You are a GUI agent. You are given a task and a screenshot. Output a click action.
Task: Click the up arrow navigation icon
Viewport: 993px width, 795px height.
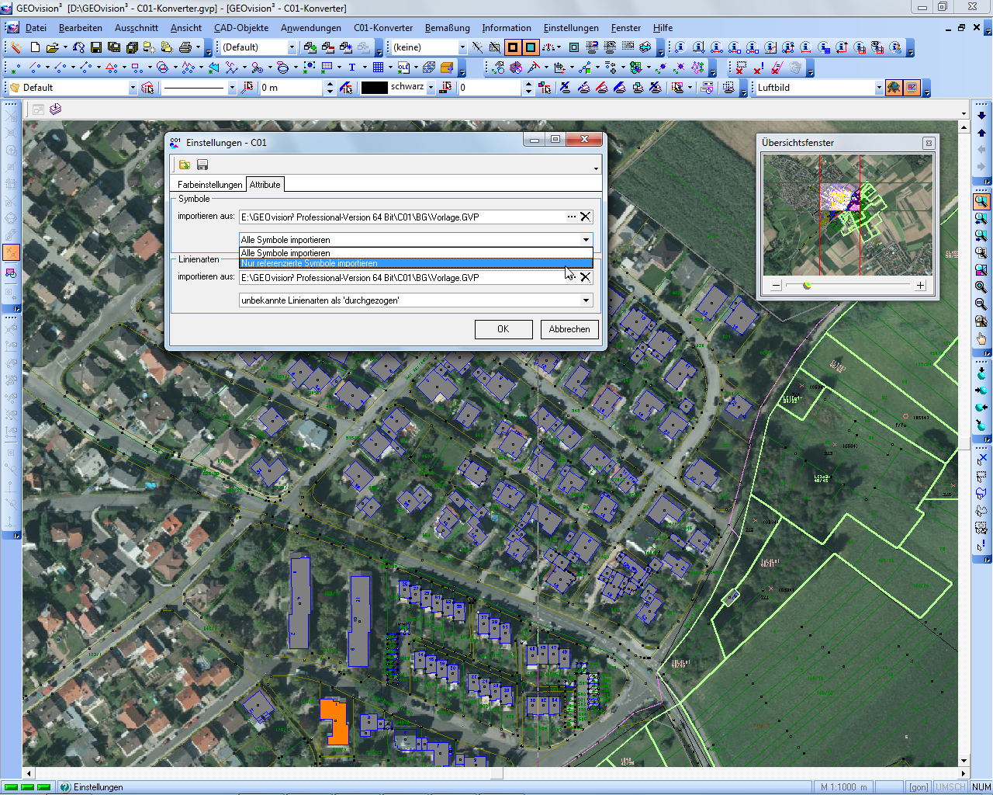coord(981,133)
